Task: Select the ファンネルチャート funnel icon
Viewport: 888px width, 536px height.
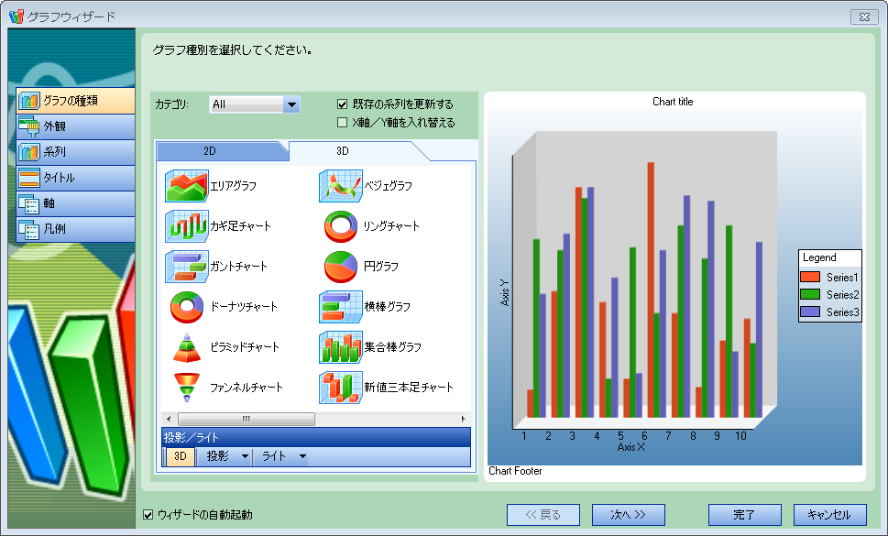Action: pyautogui.click(x=187, y=388)
